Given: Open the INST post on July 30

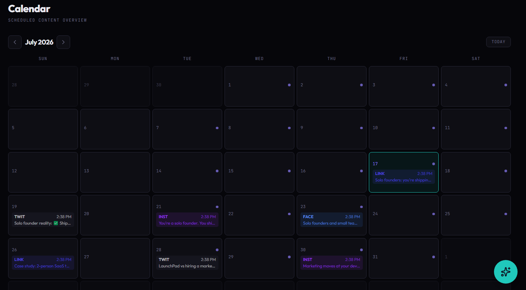Looking at the screenshot, I should point(331,263).
